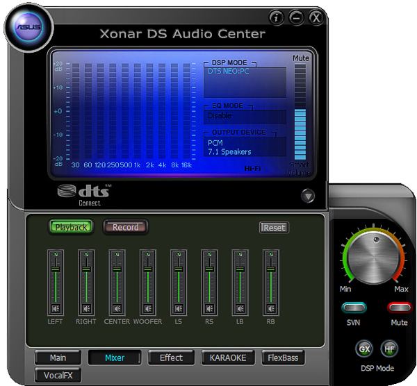Toggle LEFT channel green indicator light
417x386 pixels.
coord(56,254)
